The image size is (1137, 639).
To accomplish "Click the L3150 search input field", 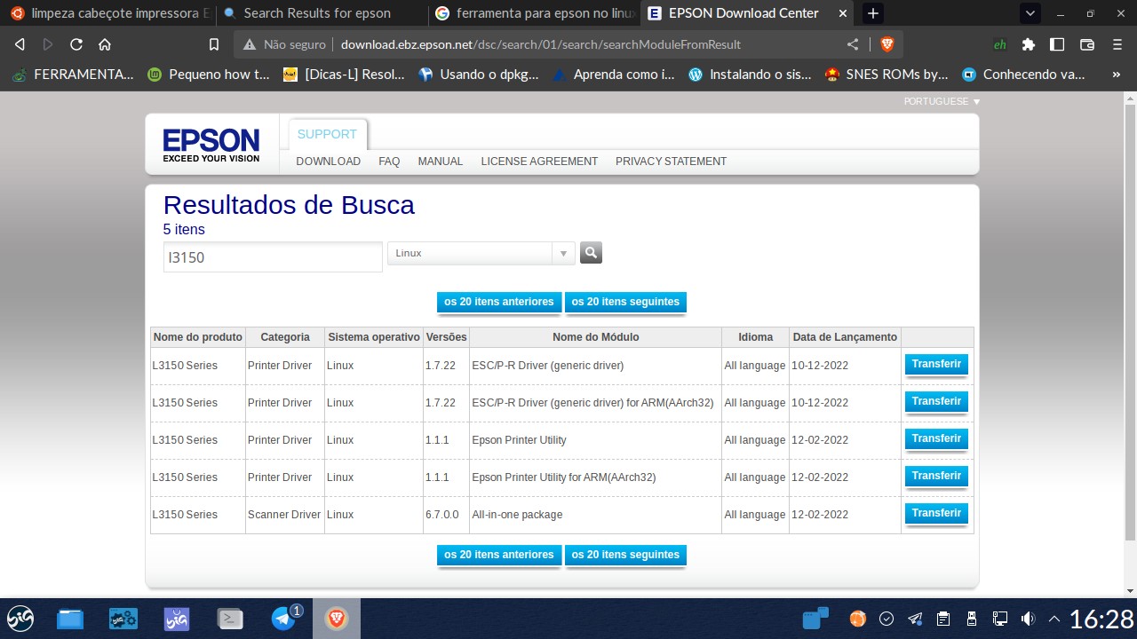I will click(x=273, y=257).
